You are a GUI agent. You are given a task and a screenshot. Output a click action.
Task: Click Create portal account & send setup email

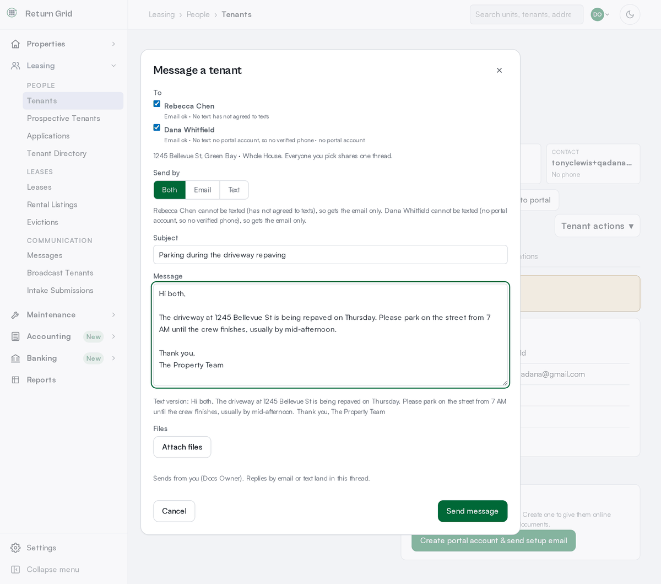click(494, 541)
